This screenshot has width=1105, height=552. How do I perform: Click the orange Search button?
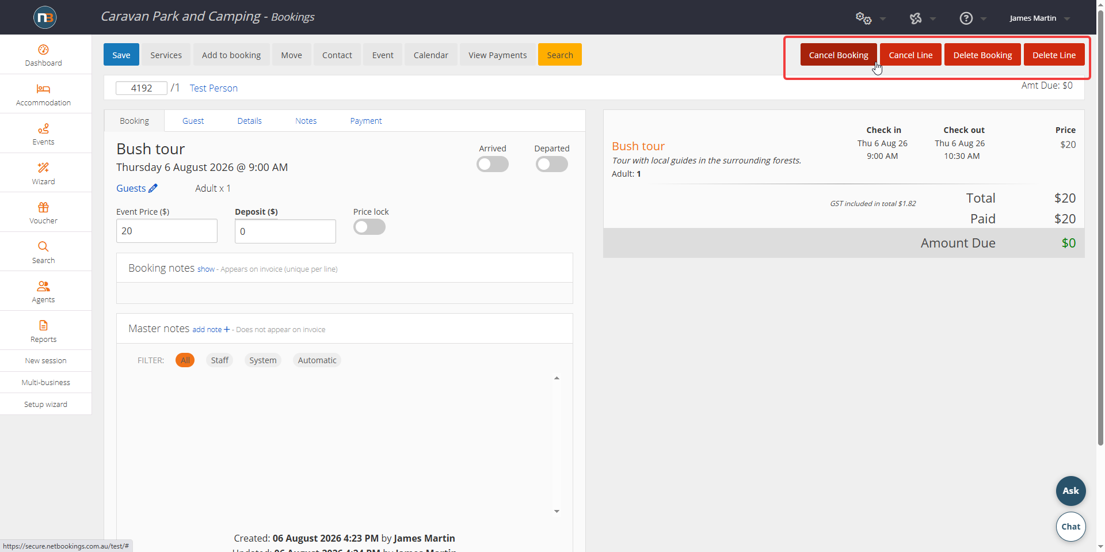pyautogui.click(x=559, y=55)
